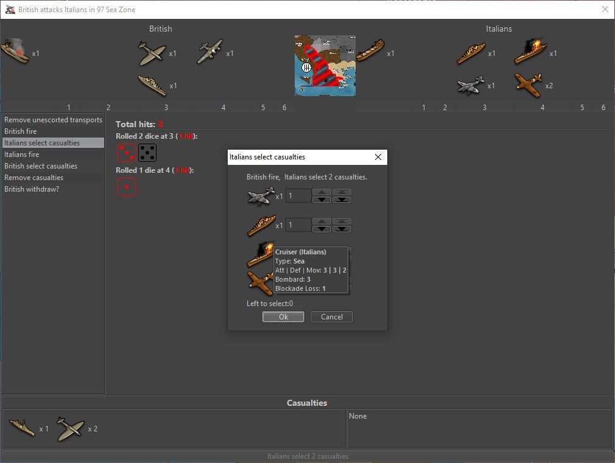Image resolution: width=615 pixels, height=463 pixels.
Task: Click the red die showing three
Action: (x=127, y=153)
